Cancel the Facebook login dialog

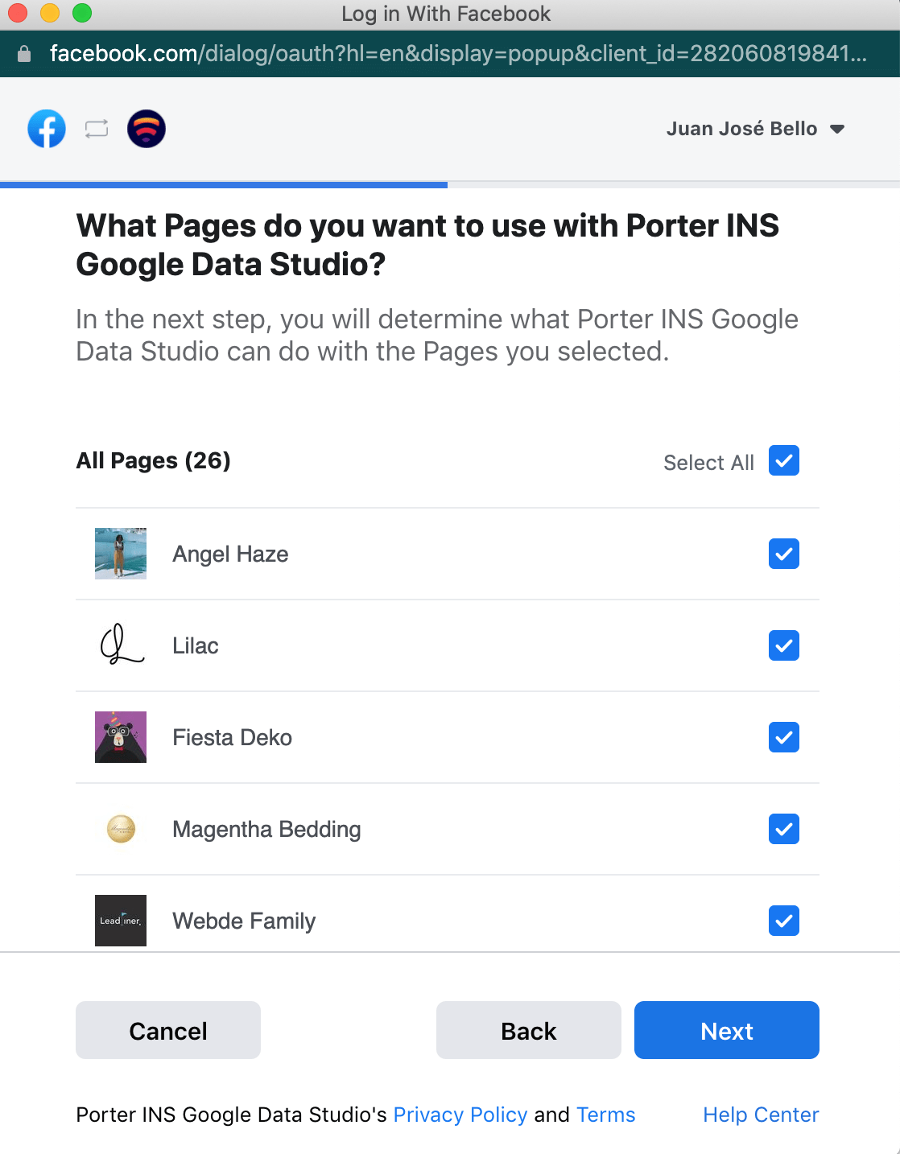pos(168,1030)
